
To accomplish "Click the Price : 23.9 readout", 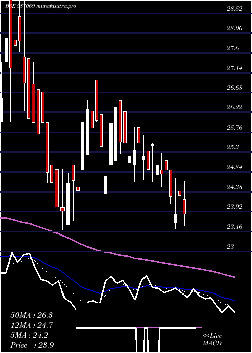I will click(32, 345).
